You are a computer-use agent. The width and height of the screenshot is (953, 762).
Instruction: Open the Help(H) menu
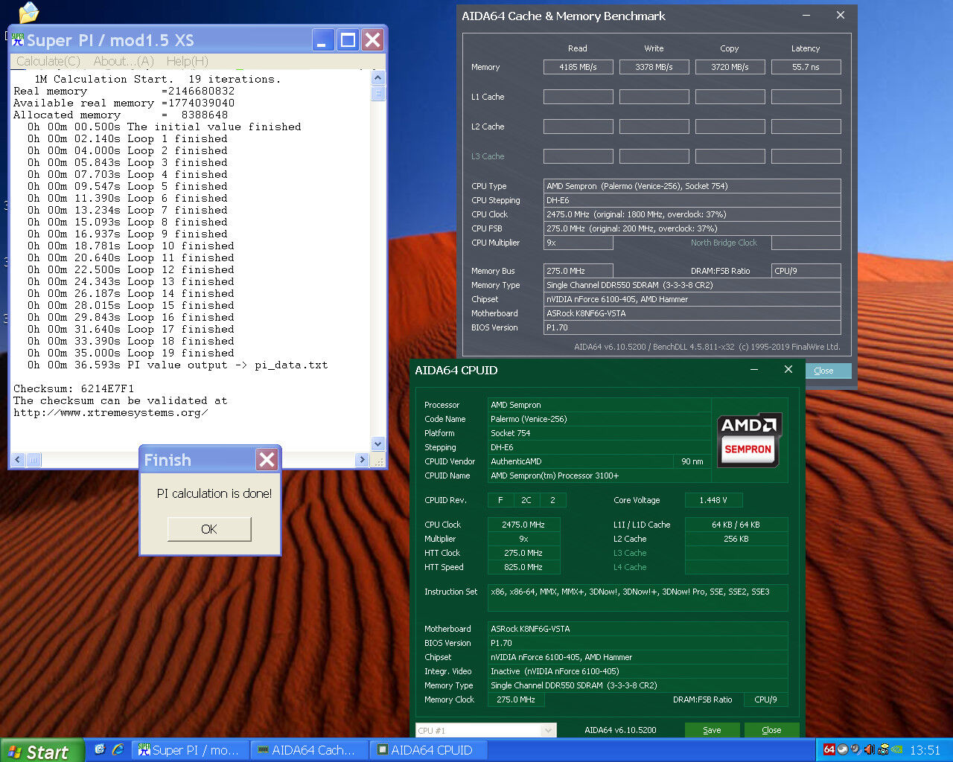click(x=187, y=61)
